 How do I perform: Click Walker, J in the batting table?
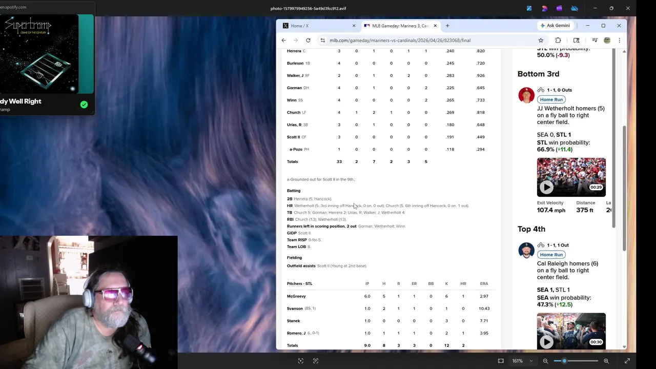(x=295, y=75)
